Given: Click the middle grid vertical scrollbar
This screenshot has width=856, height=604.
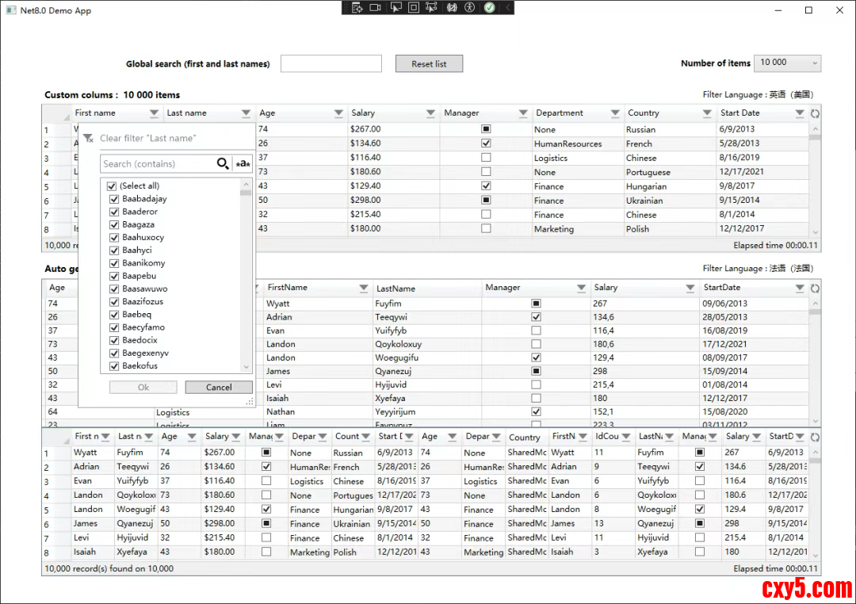Looking at the screenshot, I should tap(815, 361).
